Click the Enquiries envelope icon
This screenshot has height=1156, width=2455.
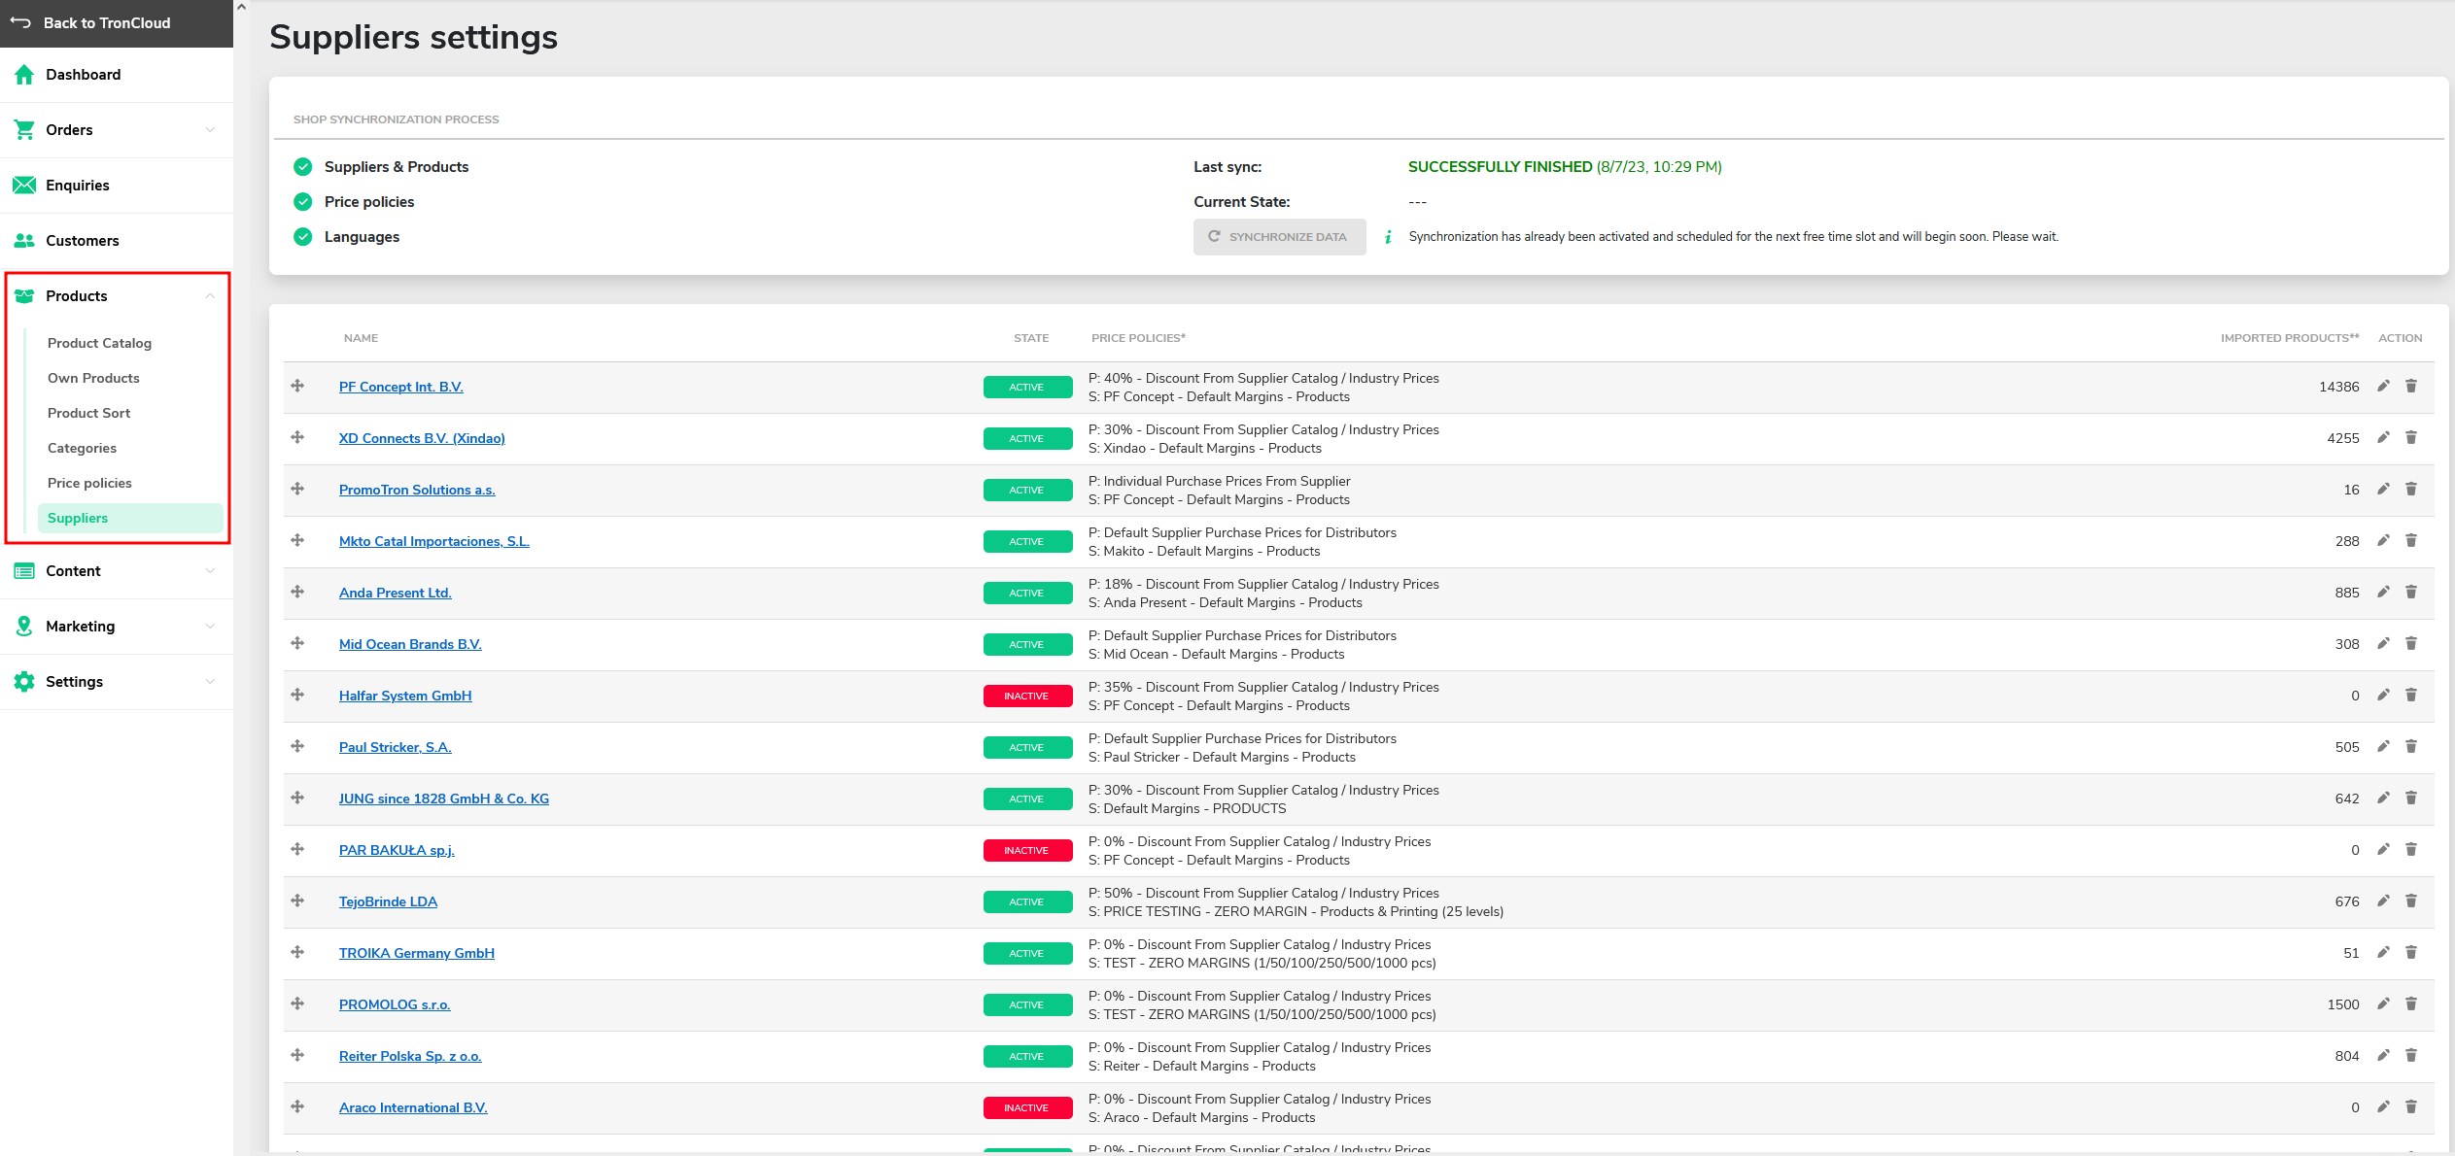coord(24,186)
